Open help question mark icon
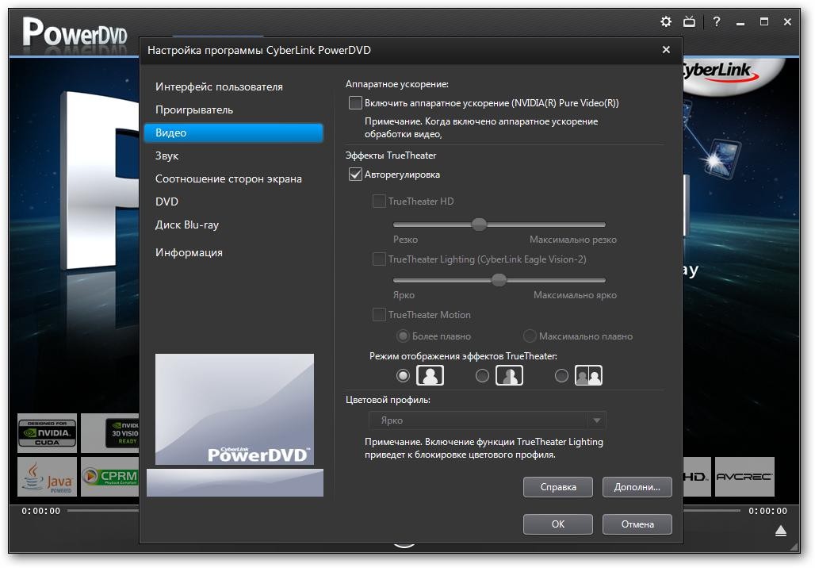Image resolution: width=815 pixels, height=568 pixels. [x=717, y=22]
